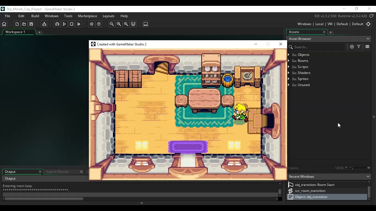Viewport: 376px width, 211px height.
Task: Open the Layouts menu
Action: [x=108, y=16]
